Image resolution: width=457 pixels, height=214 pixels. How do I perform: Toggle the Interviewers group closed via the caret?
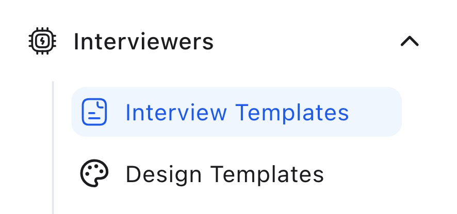click(410, 42)
